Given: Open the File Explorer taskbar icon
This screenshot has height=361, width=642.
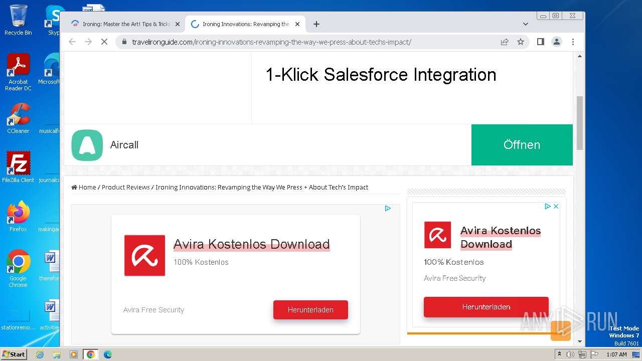Looking at the screenshot, I should (x=57, y=354).
